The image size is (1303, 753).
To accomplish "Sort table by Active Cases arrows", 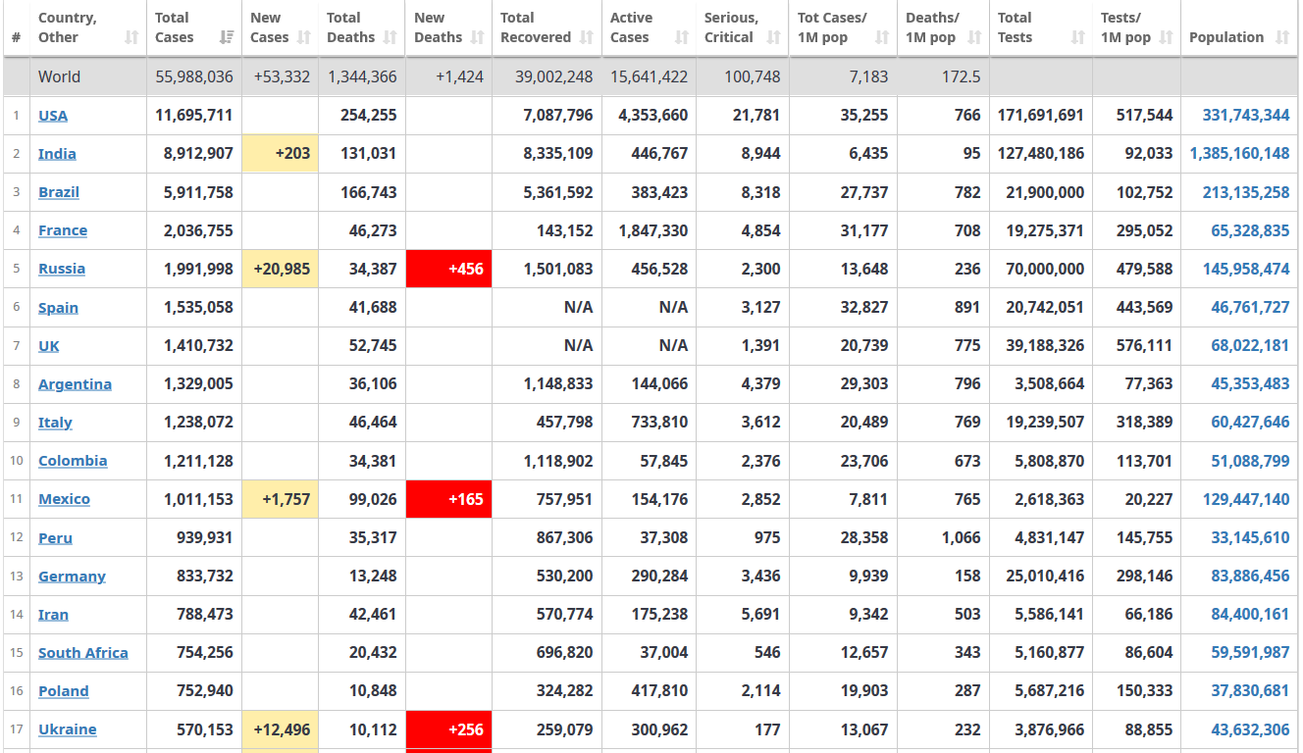I will 682,37.
